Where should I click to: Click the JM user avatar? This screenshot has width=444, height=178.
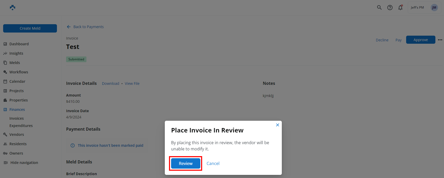[x=434, y=8]
